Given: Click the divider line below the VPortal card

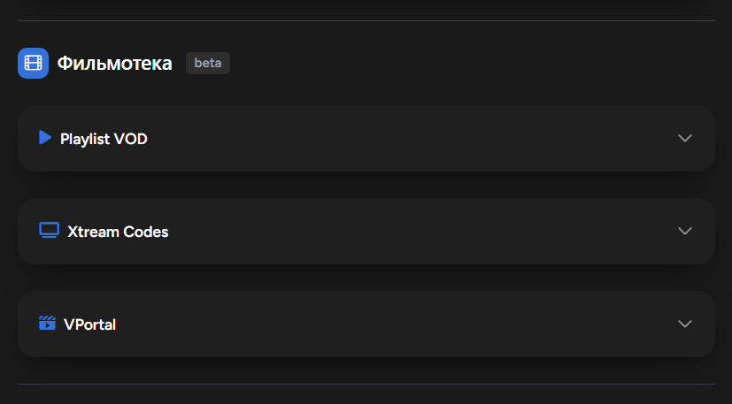Looking at the screenshot, I should tap(366, 384).
